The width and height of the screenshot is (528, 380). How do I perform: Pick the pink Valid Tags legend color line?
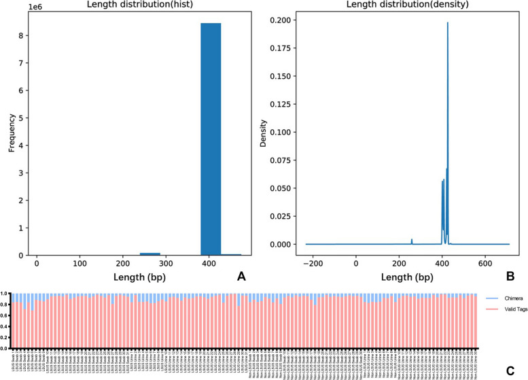click(492, 309)
